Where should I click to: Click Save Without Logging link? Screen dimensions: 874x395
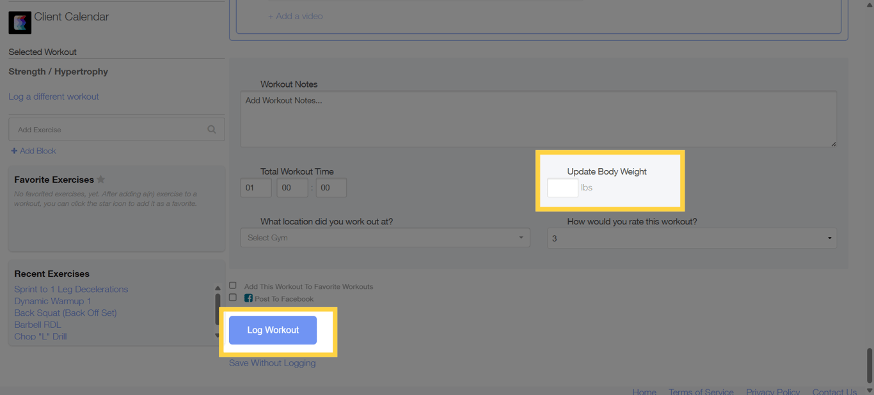click(273, 363)
